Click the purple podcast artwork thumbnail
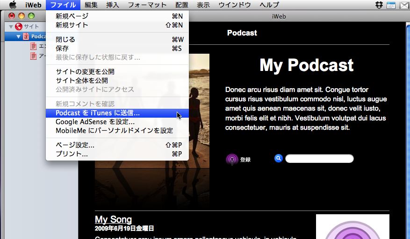The image size is (410, 239). point(352,227)
